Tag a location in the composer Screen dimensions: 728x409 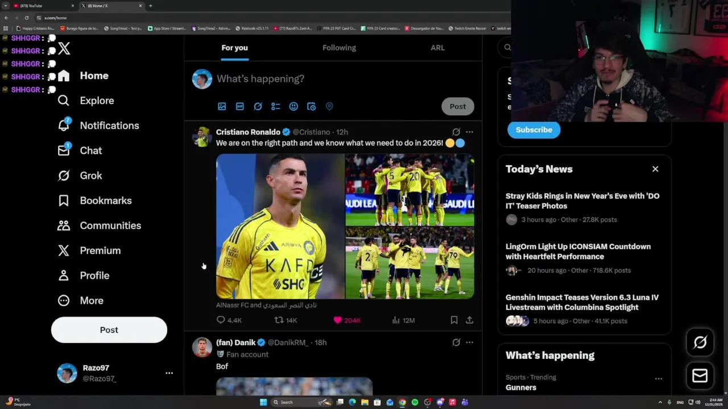coord(329,106)
